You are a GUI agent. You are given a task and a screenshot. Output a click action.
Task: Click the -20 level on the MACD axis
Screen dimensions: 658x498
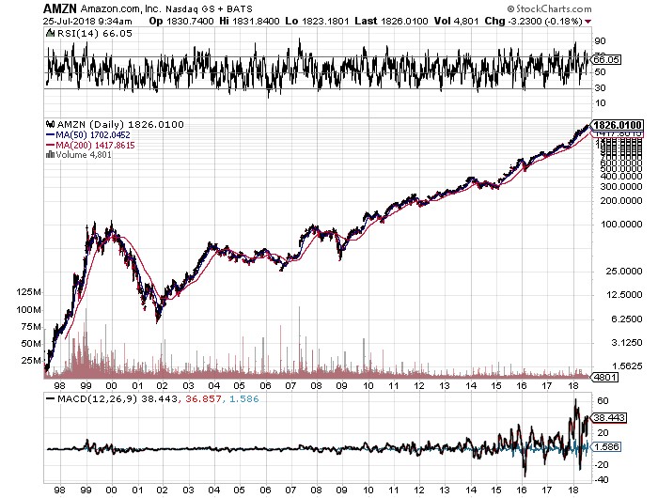[602, 465]
